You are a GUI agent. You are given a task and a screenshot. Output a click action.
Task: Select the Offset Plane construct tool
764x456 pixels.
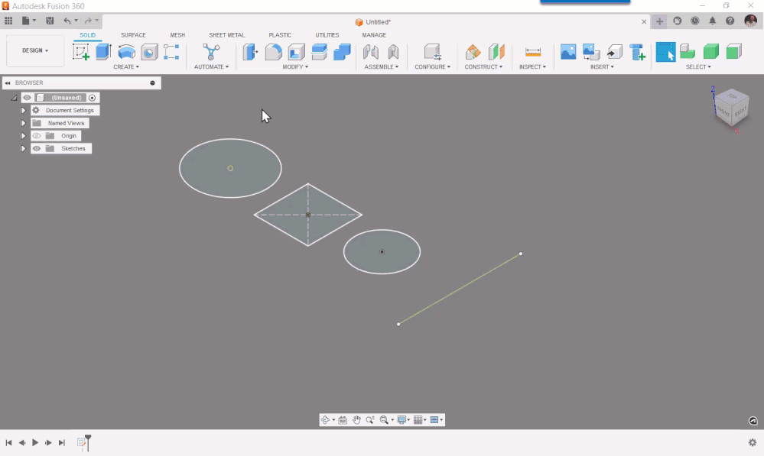click(473, 52)
